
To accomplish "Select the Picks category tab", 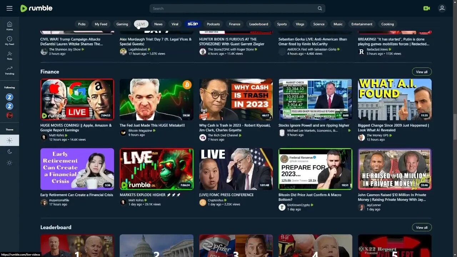I will click(82, 24).
